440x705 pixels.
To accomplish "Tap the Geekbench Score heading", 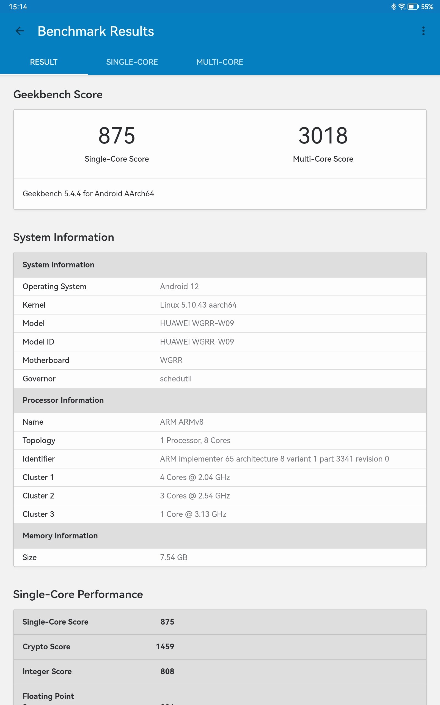I will [x=58, y=95].
